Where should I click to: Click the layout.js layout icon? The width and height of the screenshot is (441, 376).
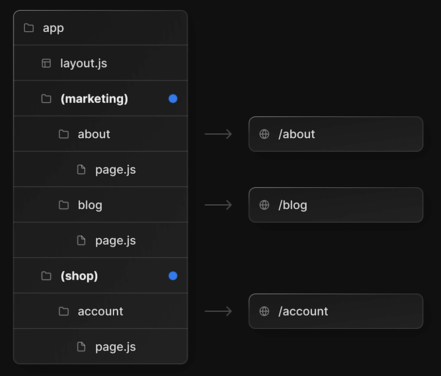(46, 63)
